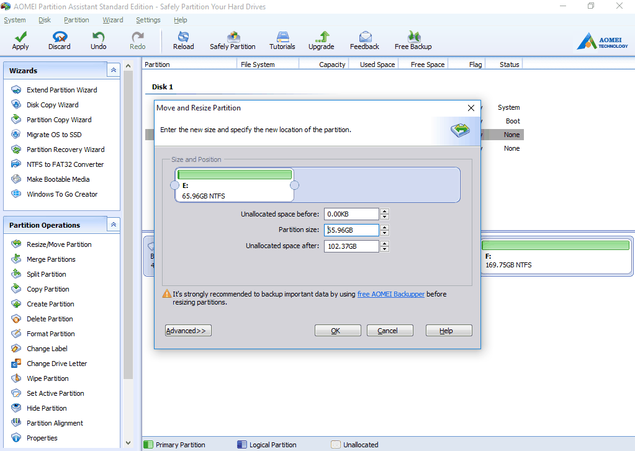Close the Move and Resize Partition dialog

pyautogui.click(x=471, y=108)
